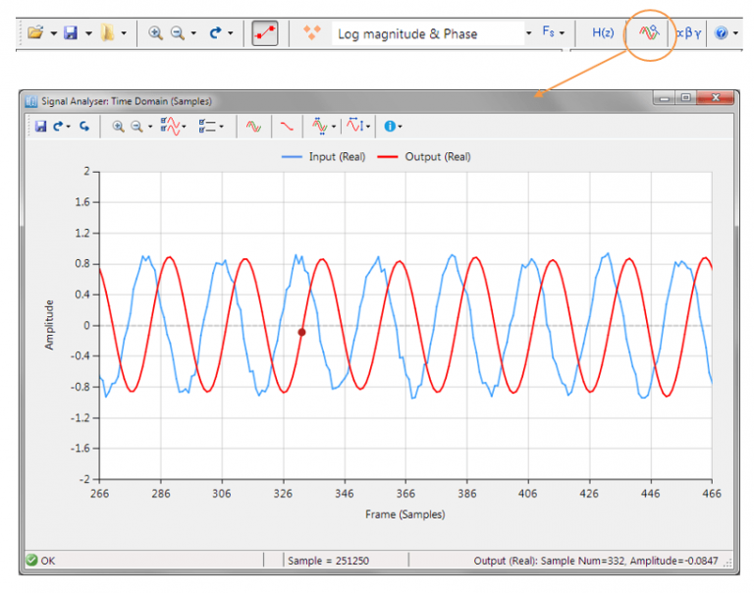Click zoom in magnifier in Signal Analyser

pos(117,126)
